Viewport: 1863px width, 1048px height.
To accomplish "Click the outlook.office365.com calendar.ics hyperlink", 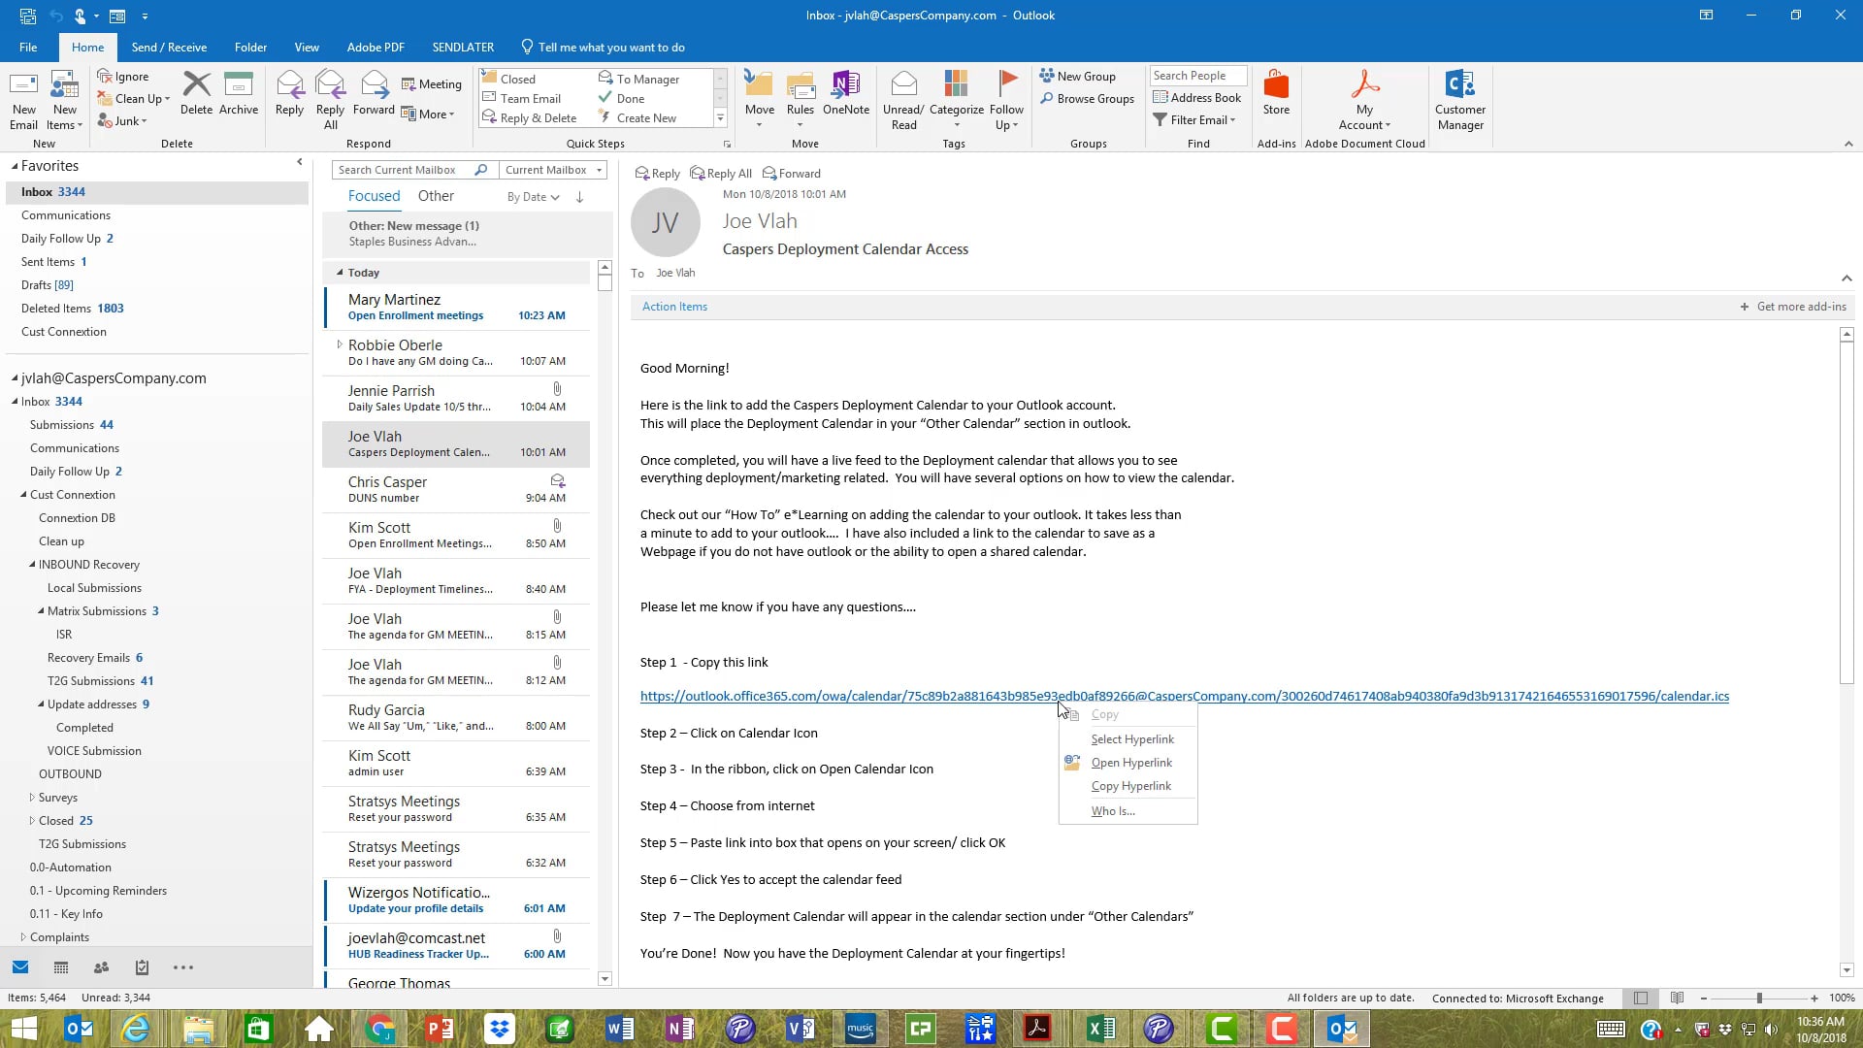I will (1184, 696).
